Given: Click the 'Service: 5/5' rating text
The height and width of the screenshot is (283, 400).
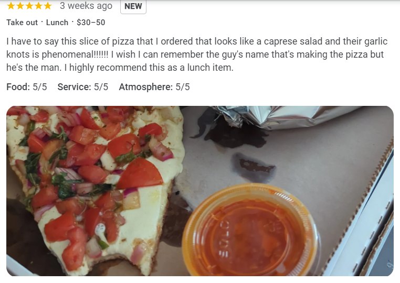Looking at the screenshot, I should pyautogui.click(x=83, y=87).
